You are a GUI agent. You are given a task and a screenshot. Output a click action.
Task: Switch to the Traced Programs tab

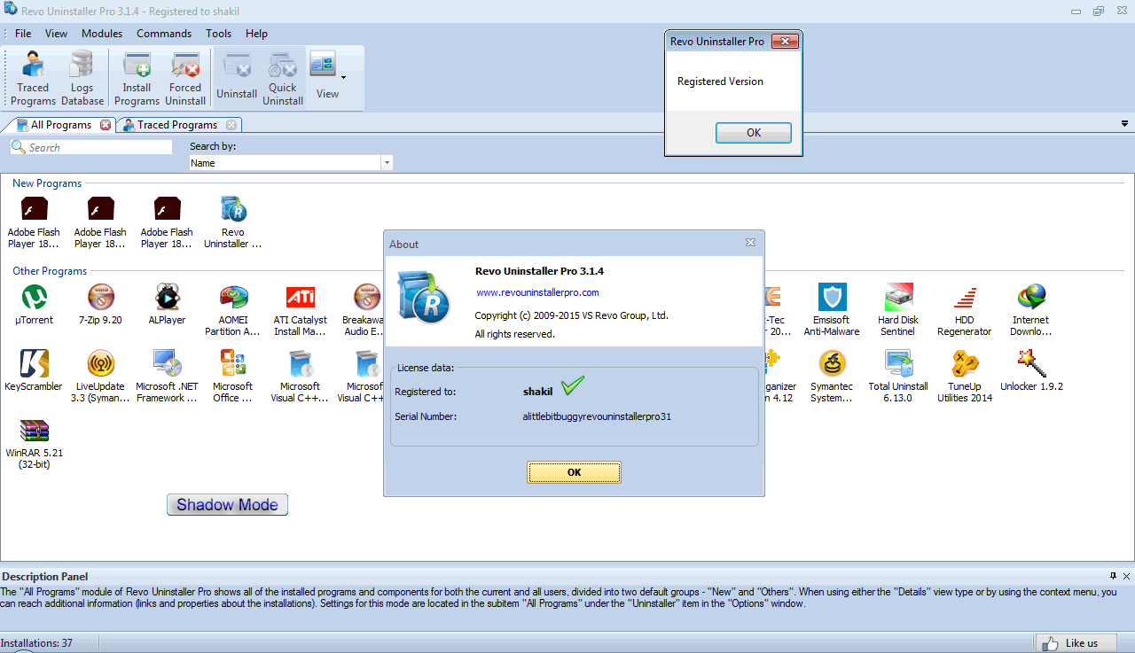click(x=177, y=125)
